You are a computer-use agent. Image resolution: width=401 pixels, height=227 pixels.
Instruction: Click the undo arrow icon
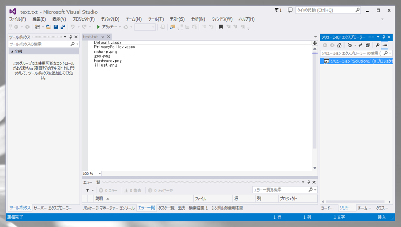73,27
